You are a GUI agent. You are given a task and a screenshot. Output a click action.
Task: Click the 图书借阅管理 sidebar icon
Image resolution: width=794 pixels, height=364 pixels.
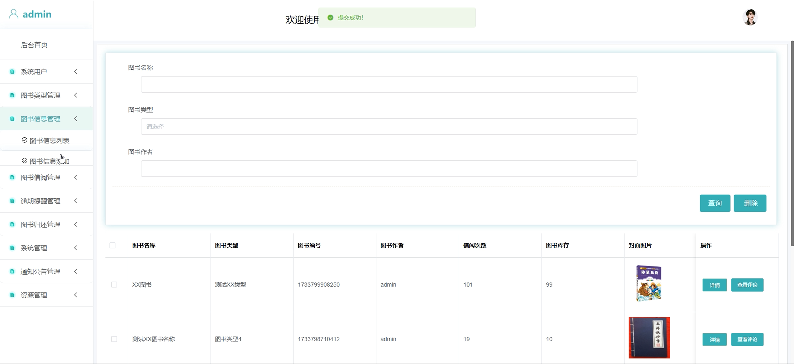(12, 177)
